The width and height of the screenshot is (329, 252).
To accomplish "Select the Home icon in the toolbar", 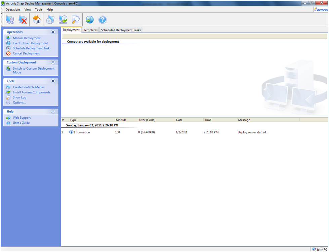I will 36,19.
